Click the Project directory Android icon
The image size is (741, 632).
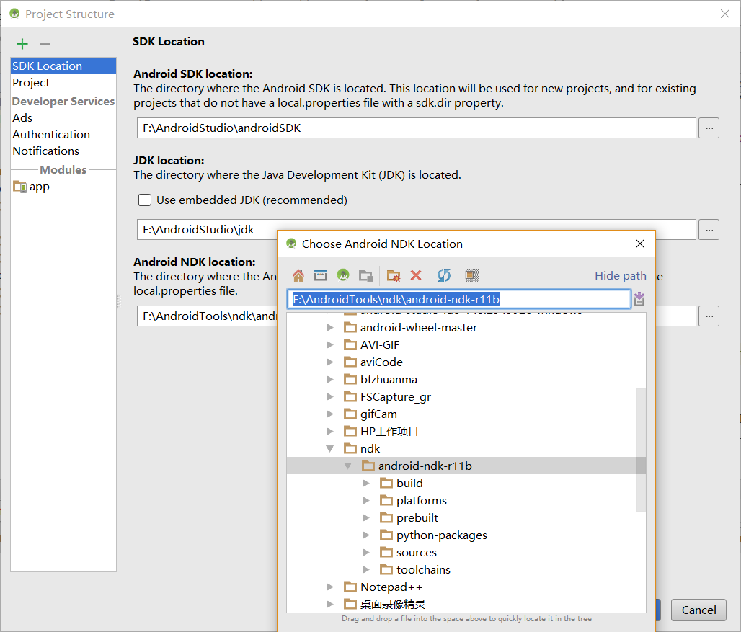click(343, 275)
